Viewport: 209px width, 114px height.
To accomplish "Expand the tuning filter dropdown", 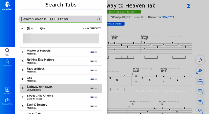I will [x=43, y=29].
